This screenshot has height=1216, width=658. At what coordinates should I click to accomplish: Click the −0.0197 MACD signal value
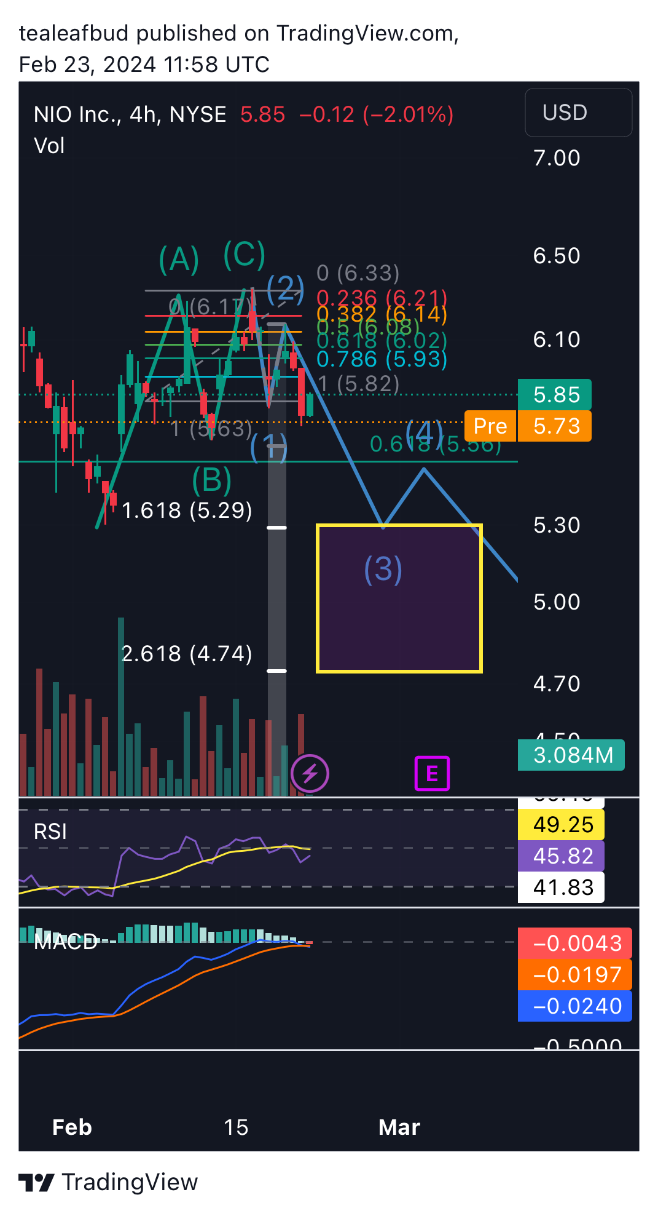pos(575,974)
